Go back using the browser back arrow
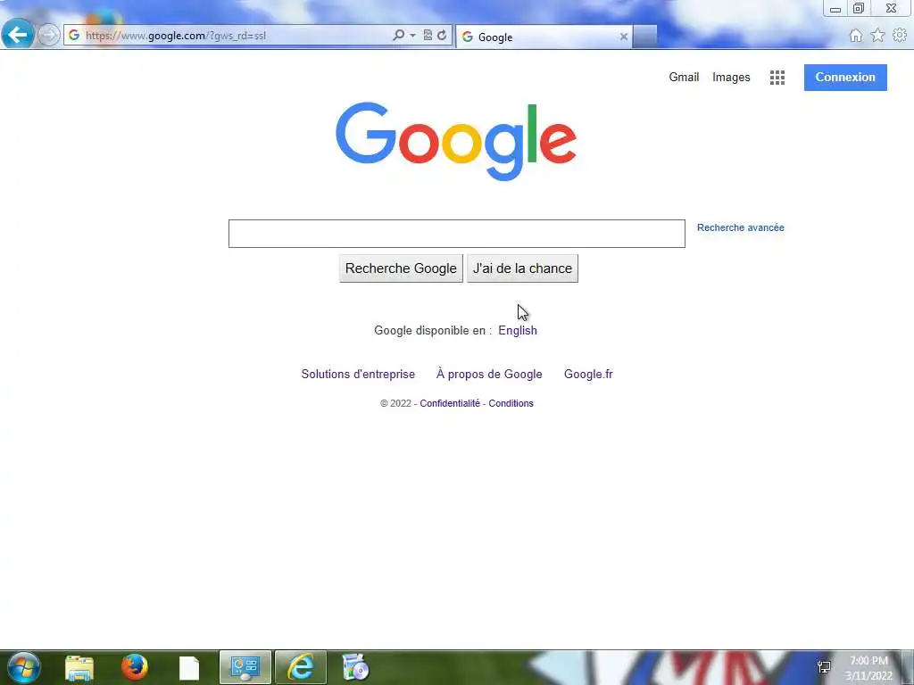Viewport: 914px width, 685px height. point(18,35)
